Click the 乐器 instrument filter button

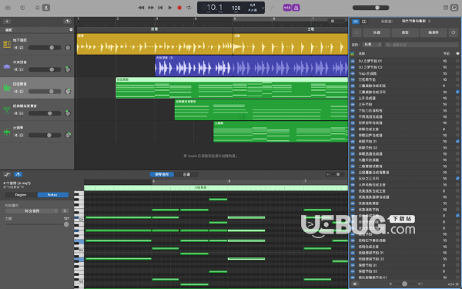[x=377, y=32]
